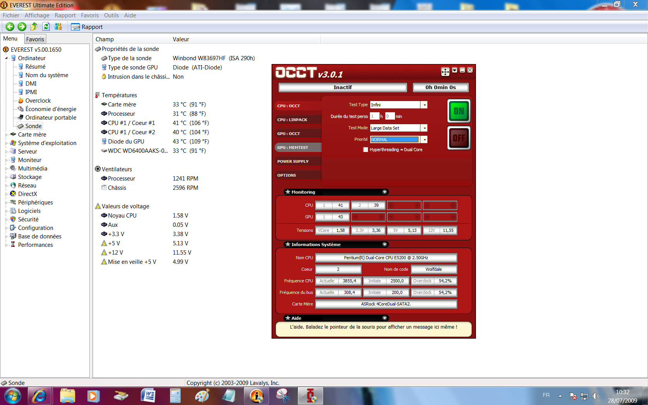Select Overclock in the tree menu

point(38,101)
